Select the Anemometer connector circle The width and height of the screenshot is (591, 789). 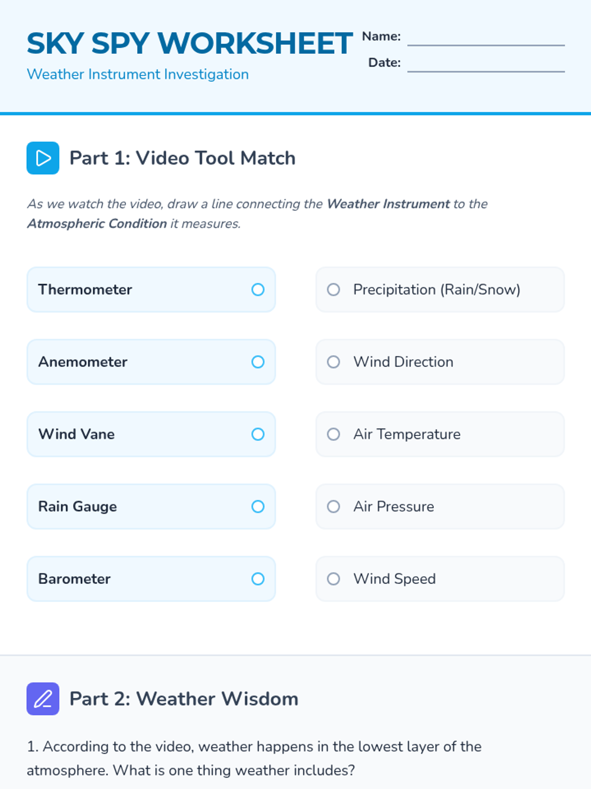[258, 362]
